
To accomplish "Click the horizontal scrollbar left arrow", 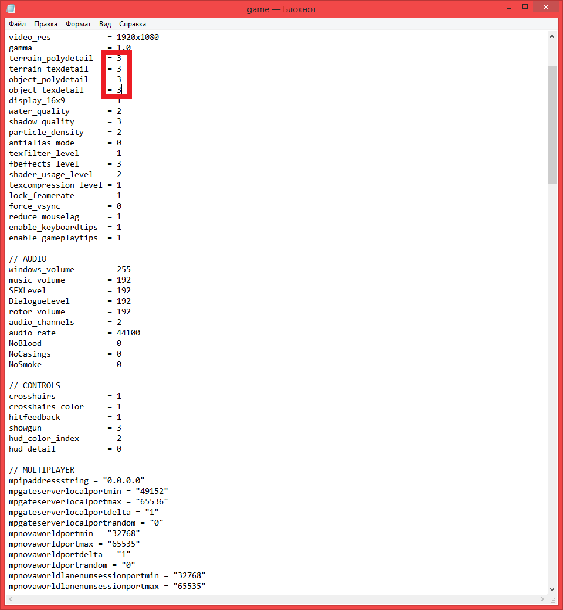I will 11,599.
